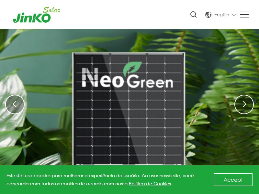The image size is (259, 194).
Task: Click the green leaf lightning icon
Action: tap(132, 68)
